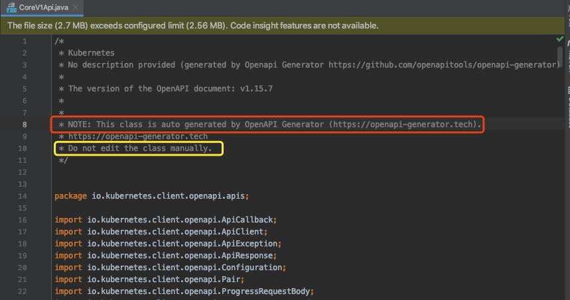Place cursor on the package declaration line

pyautogui.click(x=151, y=196)
